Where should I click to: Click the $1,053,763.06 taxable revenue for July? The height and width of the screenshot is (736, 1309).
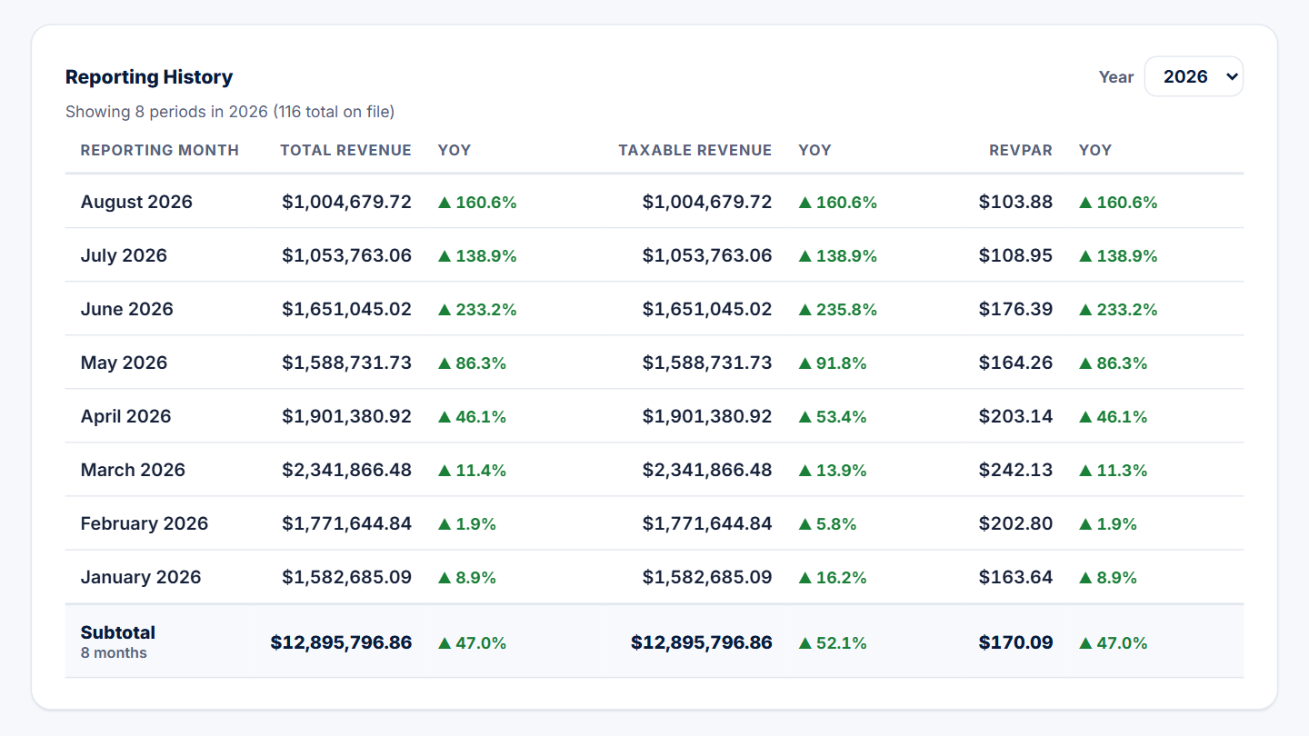pos(707,255)
